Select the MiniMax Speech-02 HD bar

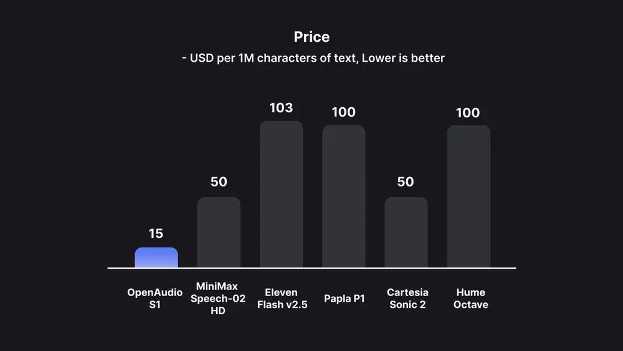[219, 233]
